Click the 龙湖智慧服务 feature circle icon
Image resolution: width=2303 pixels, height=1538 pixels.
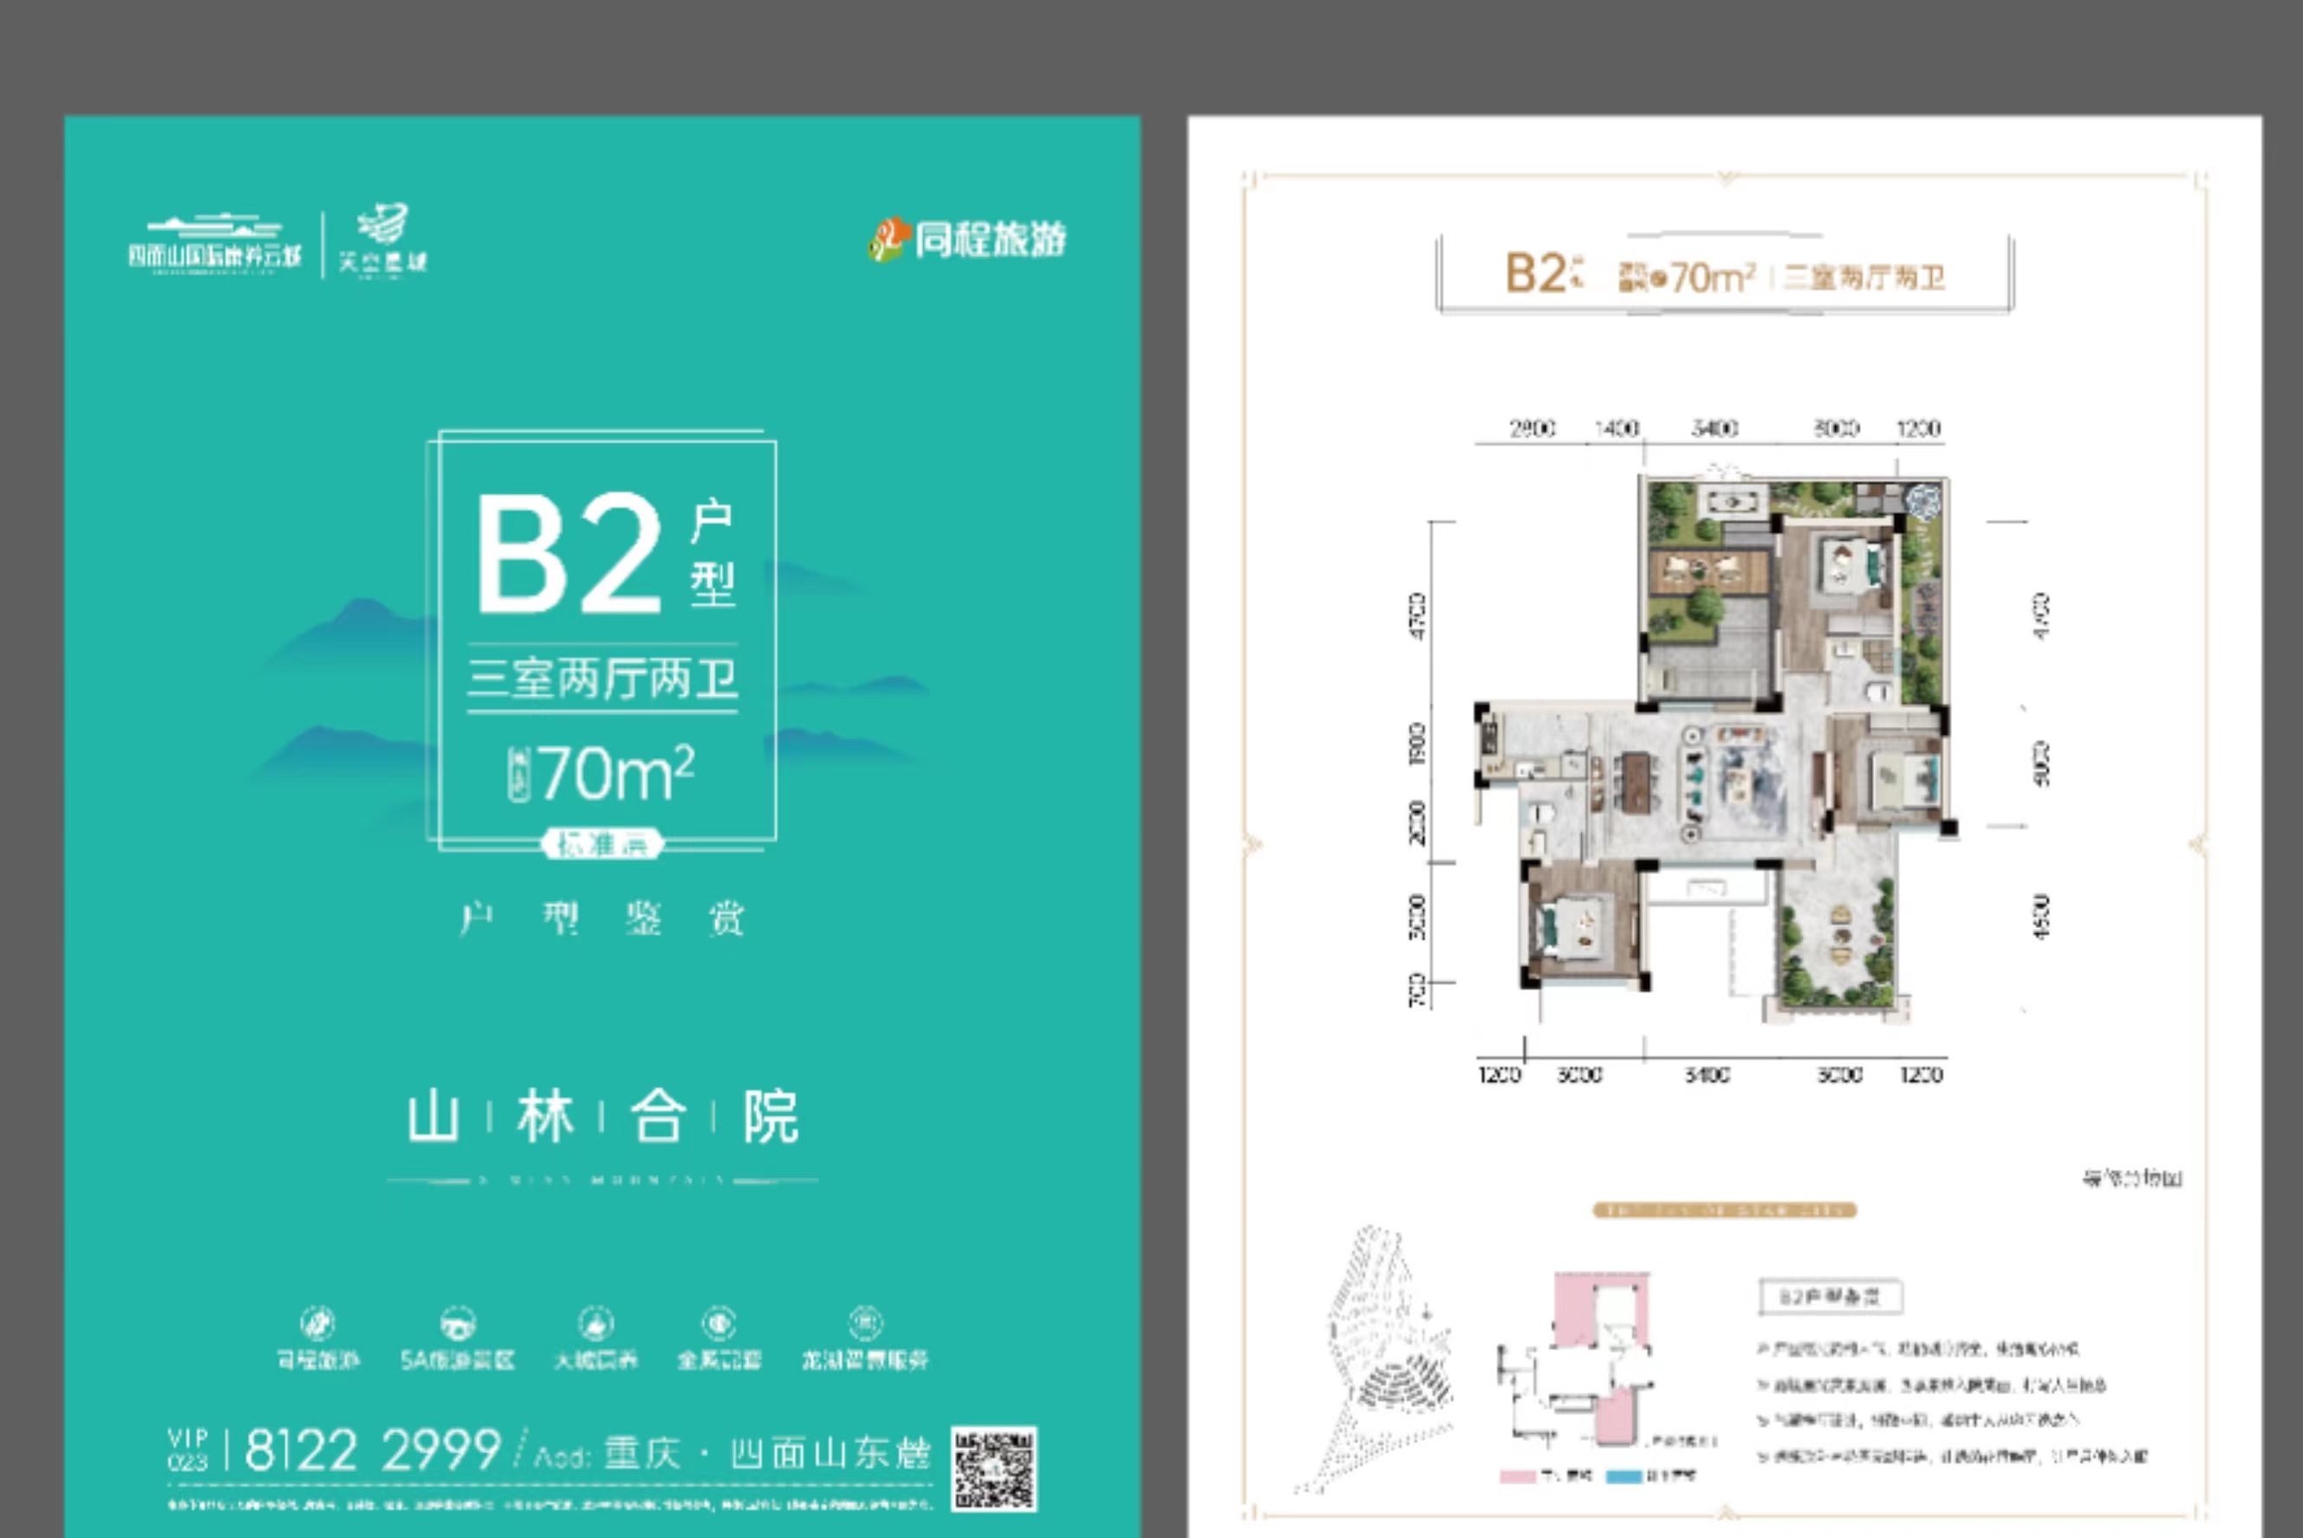(864, 1323)
